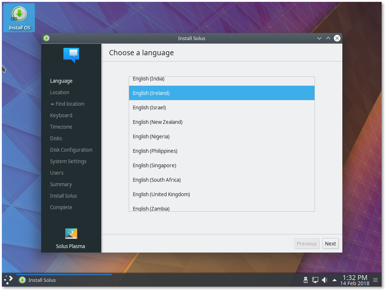Image resolution: width=385 pixels, height=290 pixels.
Task: Choose English (United Kingdom) language
Action: pos(221,194)
